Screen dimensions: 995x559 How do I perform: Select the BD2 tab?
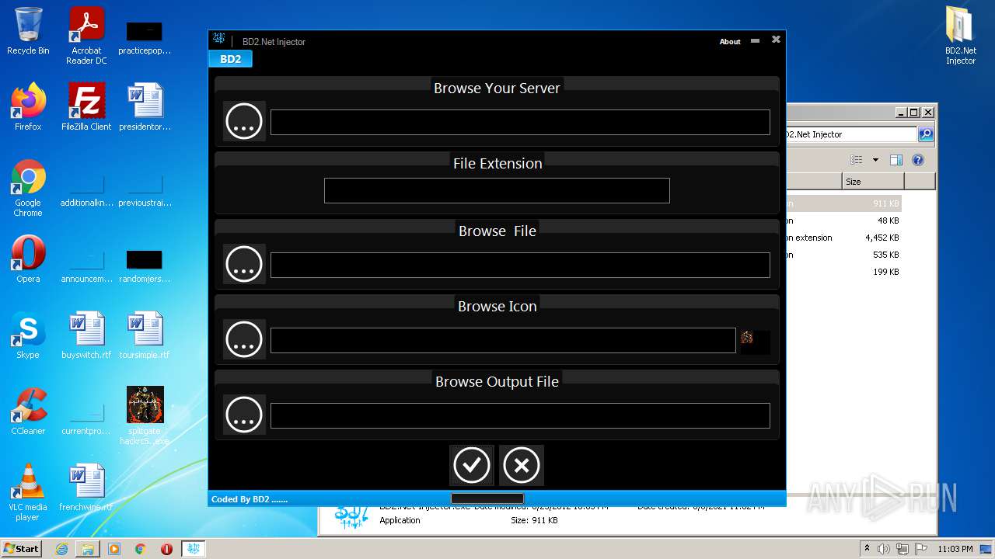point(230,59)
